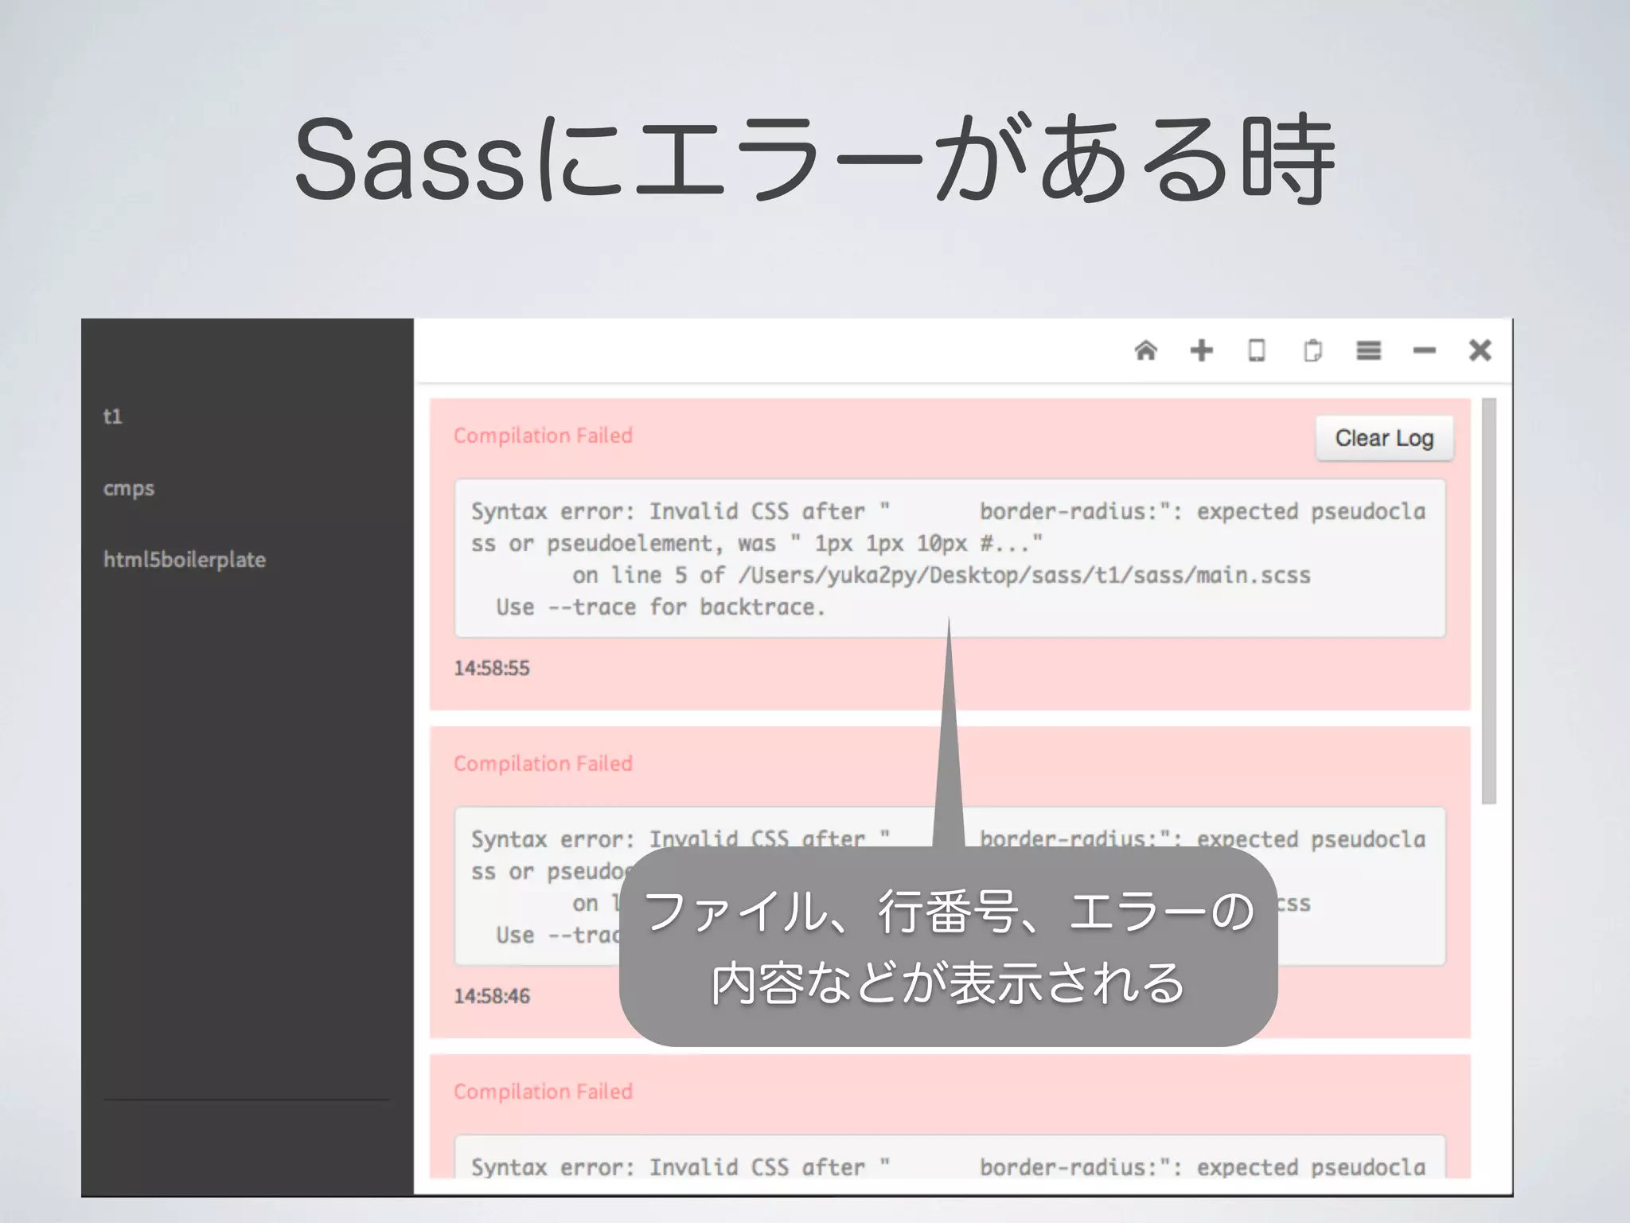Select the html5boilerplate project
The height and width of the screenshot is (1223, 1630).
coord(185,560)
